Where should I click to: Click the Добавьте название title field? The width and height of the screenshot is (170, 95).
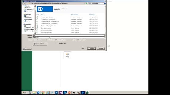point(82,40)
